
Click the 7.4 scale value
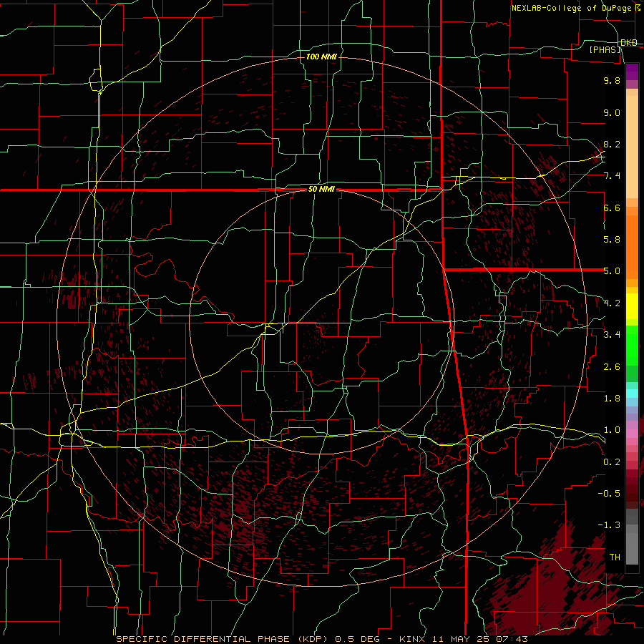(612, 176)
